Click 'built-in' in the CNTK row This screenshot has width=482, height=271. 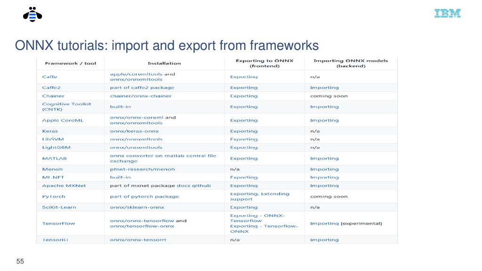click(x=120, y=107)
